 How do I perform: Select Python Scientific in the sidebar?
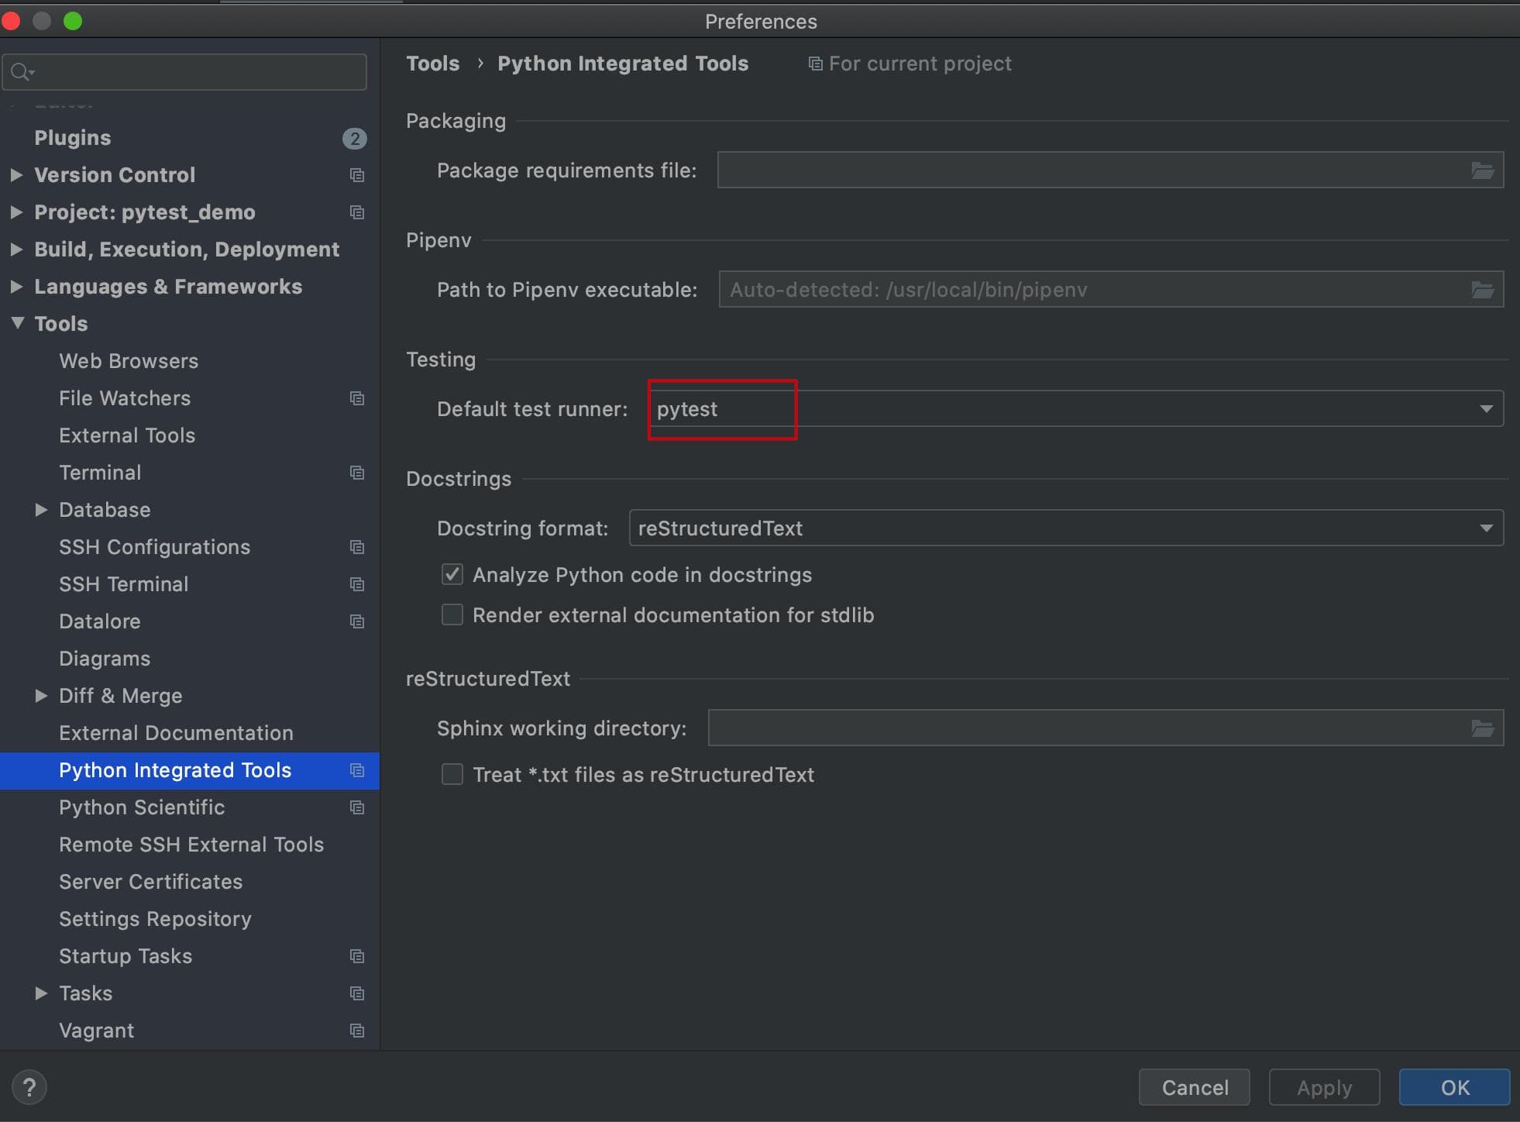point(142,807)
